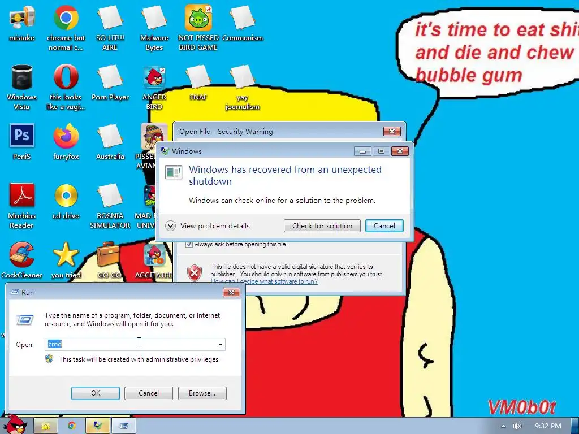
Task: Click the Angry Bird Start button
Action: pyautogui.click(x=15, y=424)
